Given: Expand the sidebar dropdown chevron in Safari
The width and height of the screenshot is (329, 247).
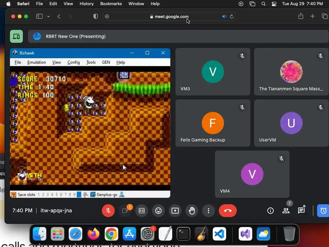Looking at the screenshot, I should click(x=49, y=16).
